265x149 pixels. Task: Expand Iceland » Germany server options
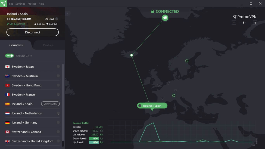(58, 123)
